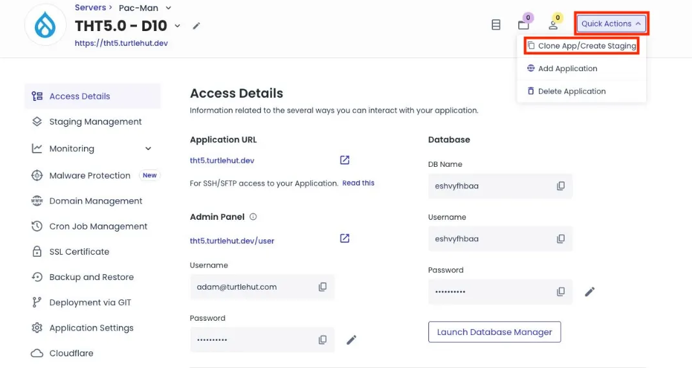The height and width of the screenshot is (368, 692).
Task: Open the Pac-Man server dropdown
Action: coord(169,8)
